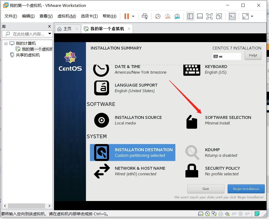Close the 库 library panel
Screen dimensions: 269x219
click(49, 26)
